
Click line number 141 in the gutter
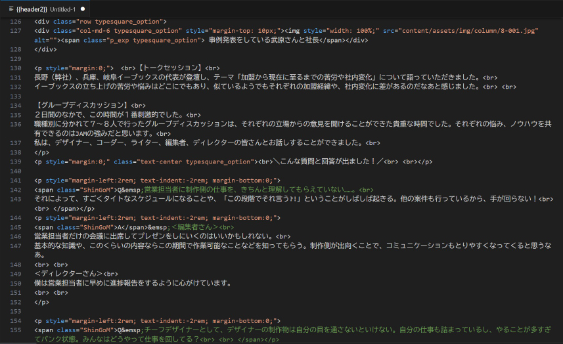[16, 180]
